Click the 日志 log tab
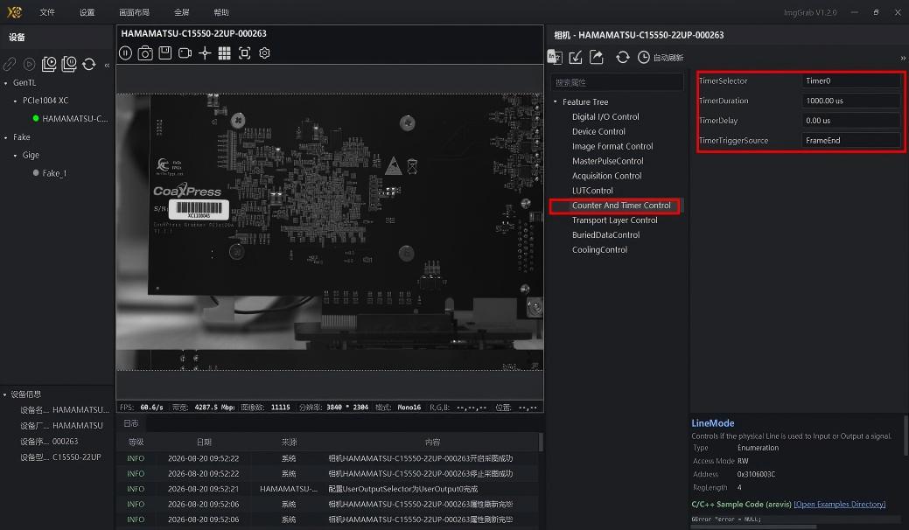Screen dimensions: 909x530 [131, 423]
